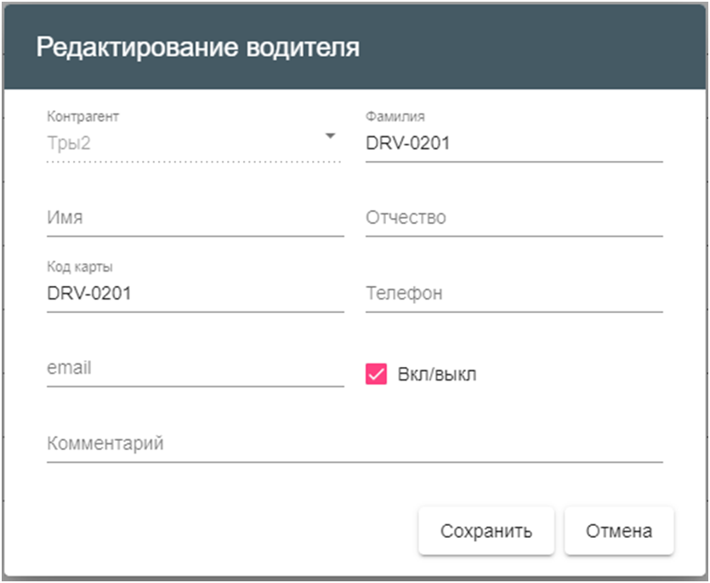Click the Вкл/выкл checkbox label text
The image size is (710, 583).
point(437,374)
